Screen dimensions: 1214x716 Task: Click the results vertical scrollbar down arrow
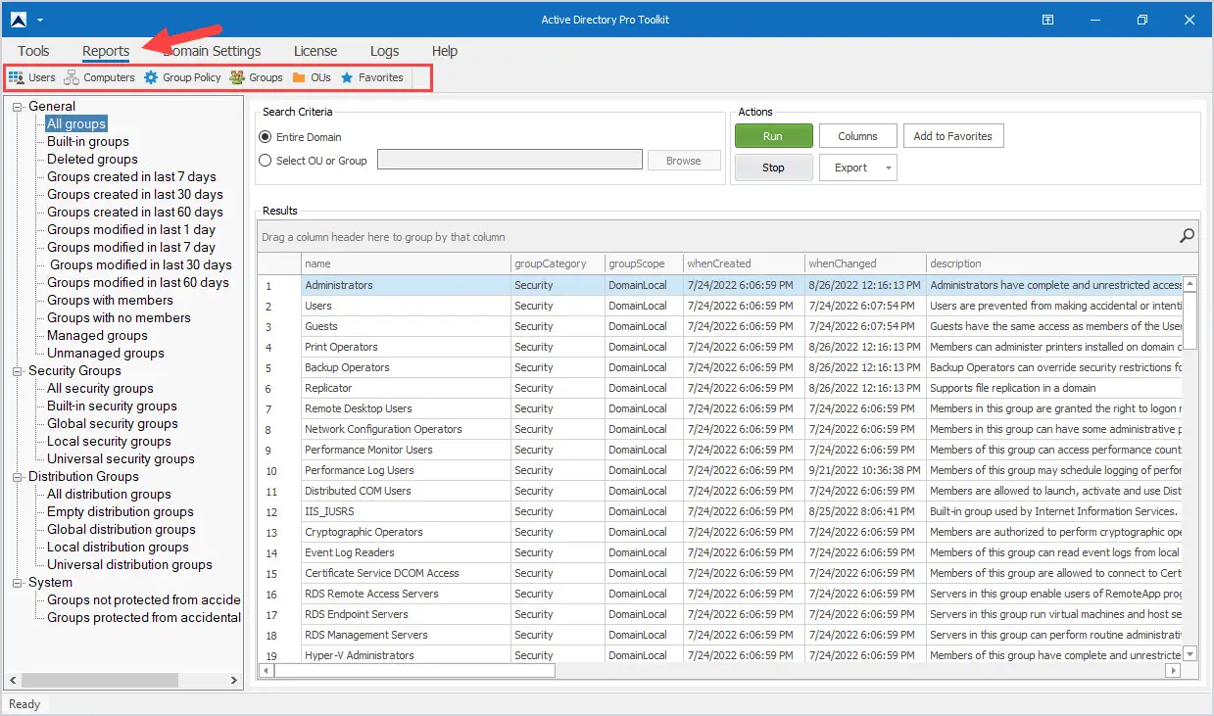1190,654
